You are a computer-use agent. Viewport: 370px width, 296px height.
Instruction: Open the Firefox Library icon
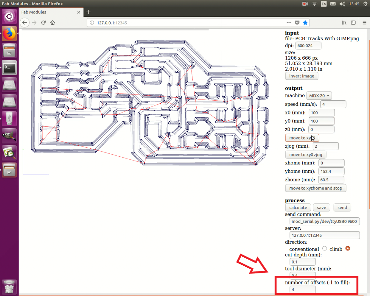click(x=344, y=23)
